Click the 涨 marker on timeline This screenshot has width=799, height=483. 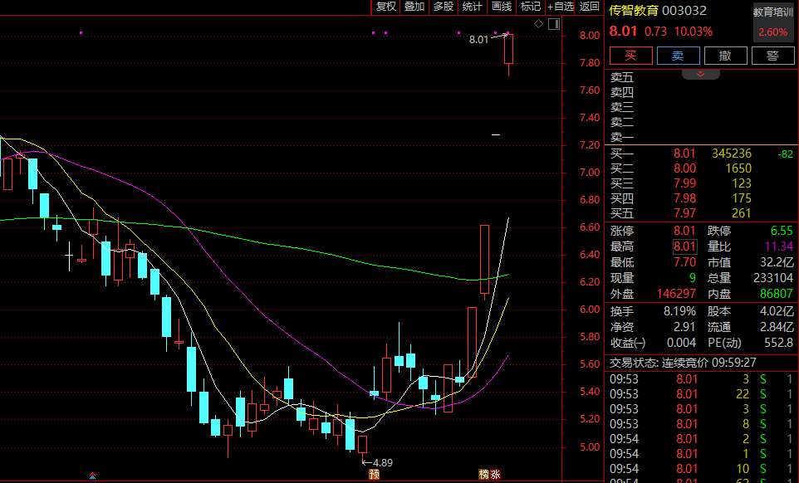click(x=495, y=475)
